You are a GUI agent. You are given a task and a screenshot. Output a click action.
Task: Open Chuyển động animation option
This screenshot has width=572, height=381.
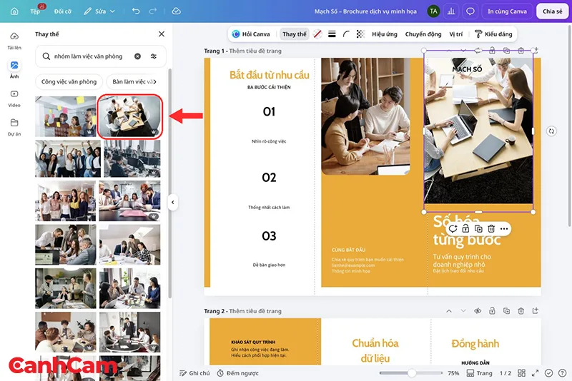[423, 34]
